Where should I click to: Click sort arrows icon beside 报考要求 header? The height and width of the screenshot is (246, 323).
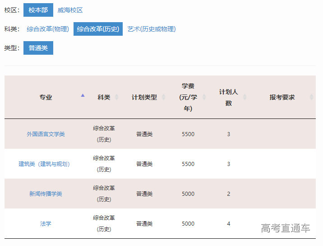tap(311, 97)
